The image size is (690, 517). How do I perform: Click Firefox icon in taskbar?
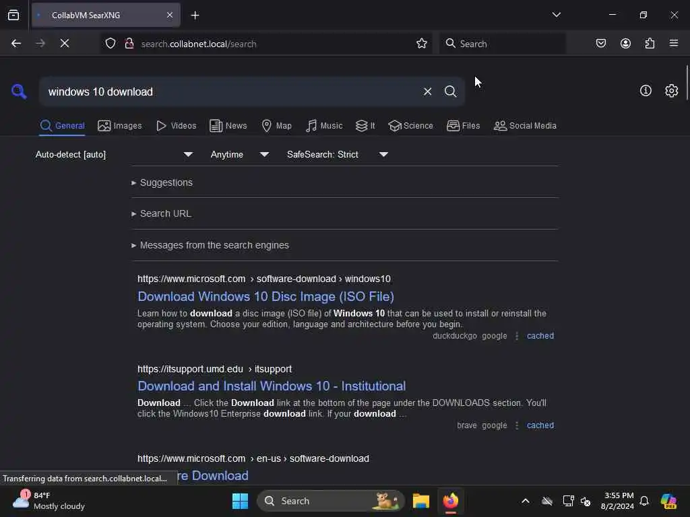(451, 501)
